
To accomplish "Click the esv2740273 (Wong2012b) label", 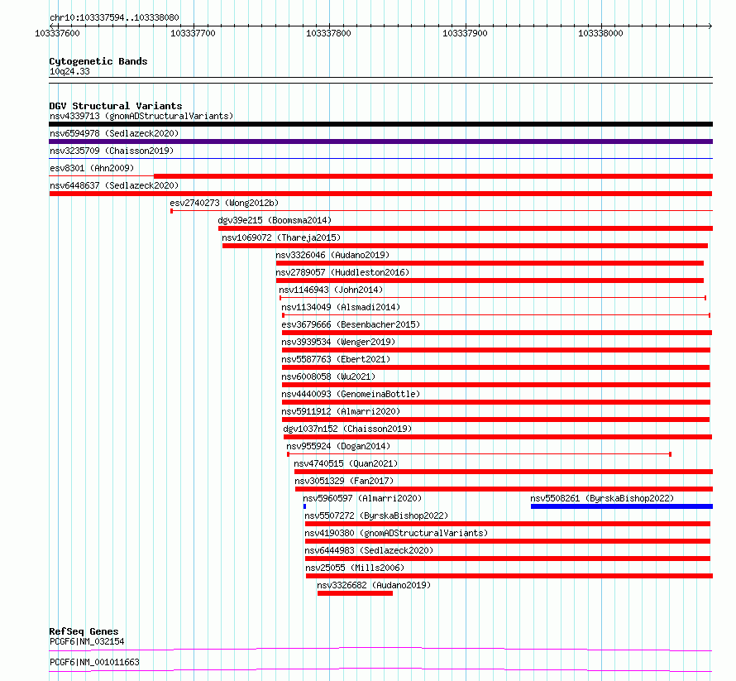I will pyautogui.click(x=224, y=203).
